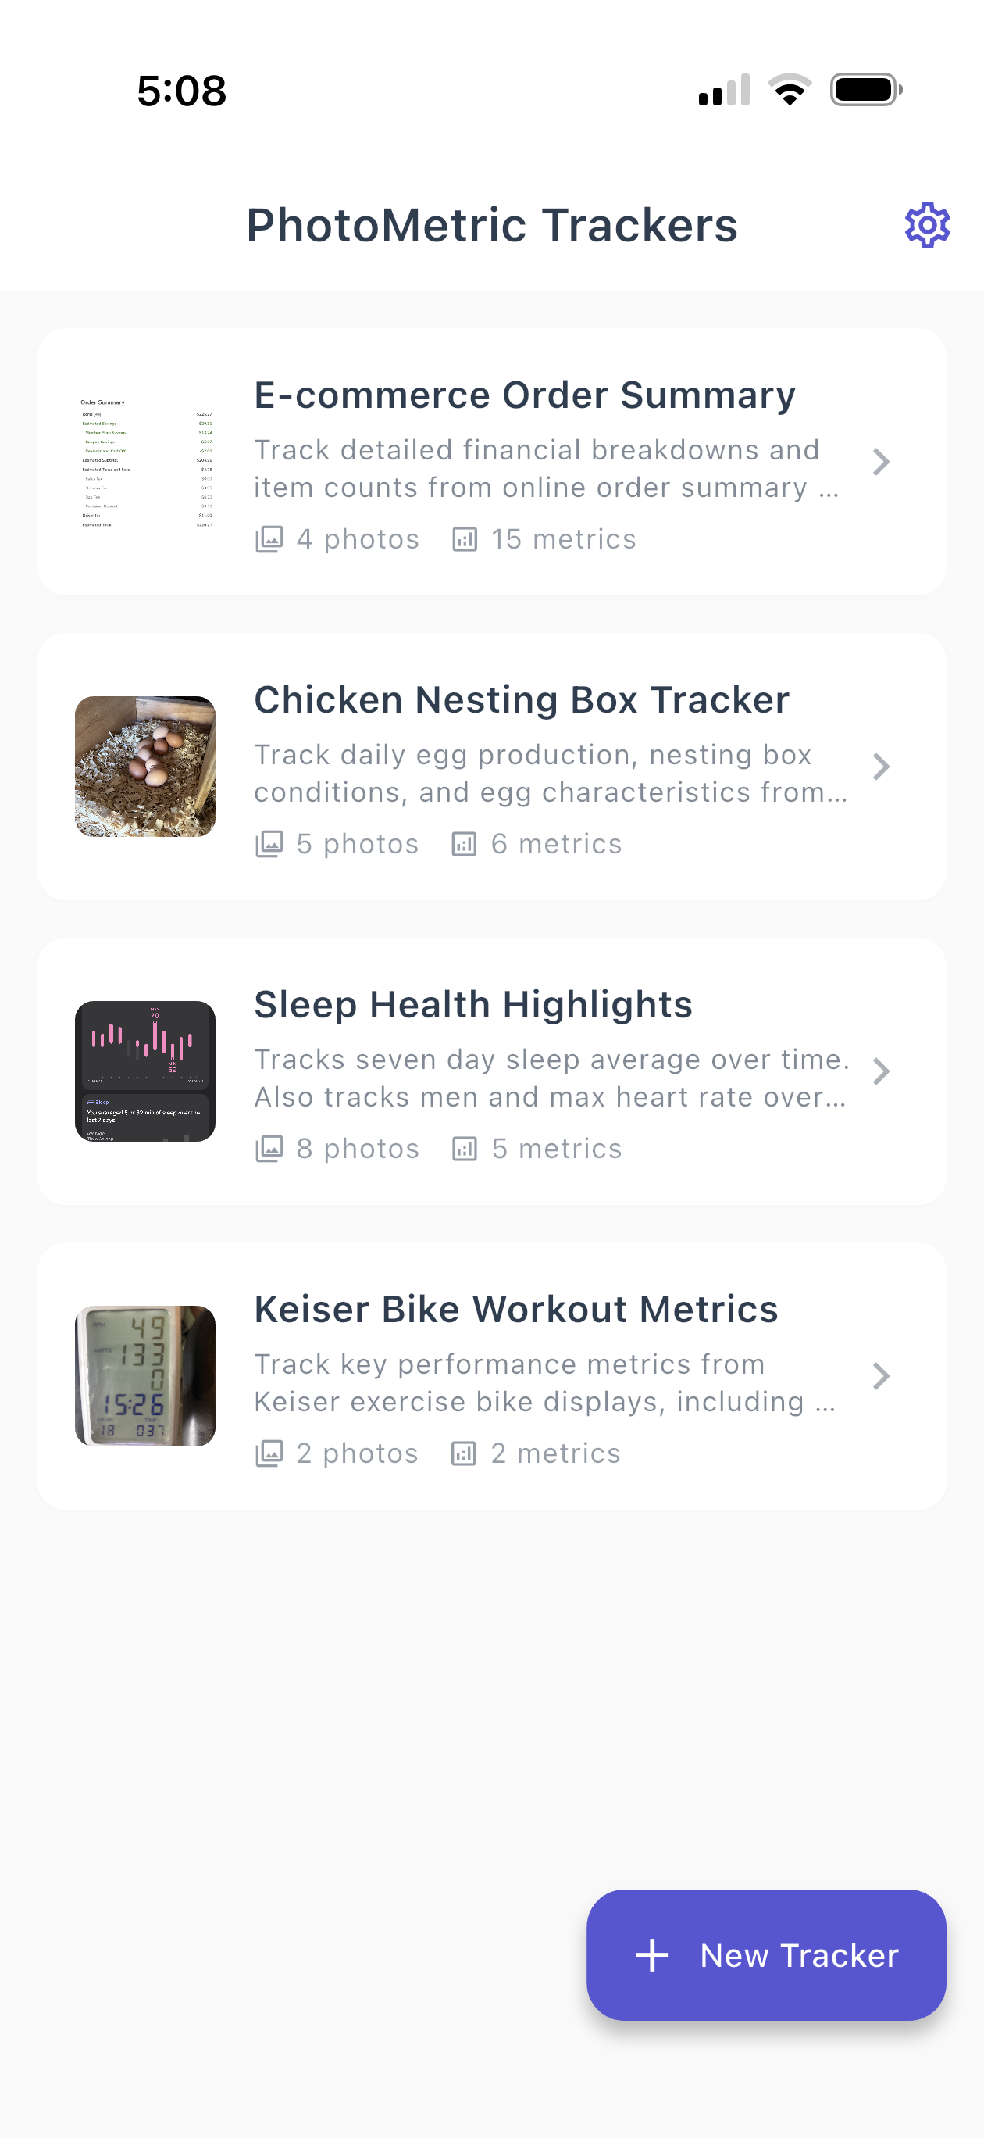This screenshot has width=984, height=2138.
Task: Open the settings gear icon
Action: 927,224
